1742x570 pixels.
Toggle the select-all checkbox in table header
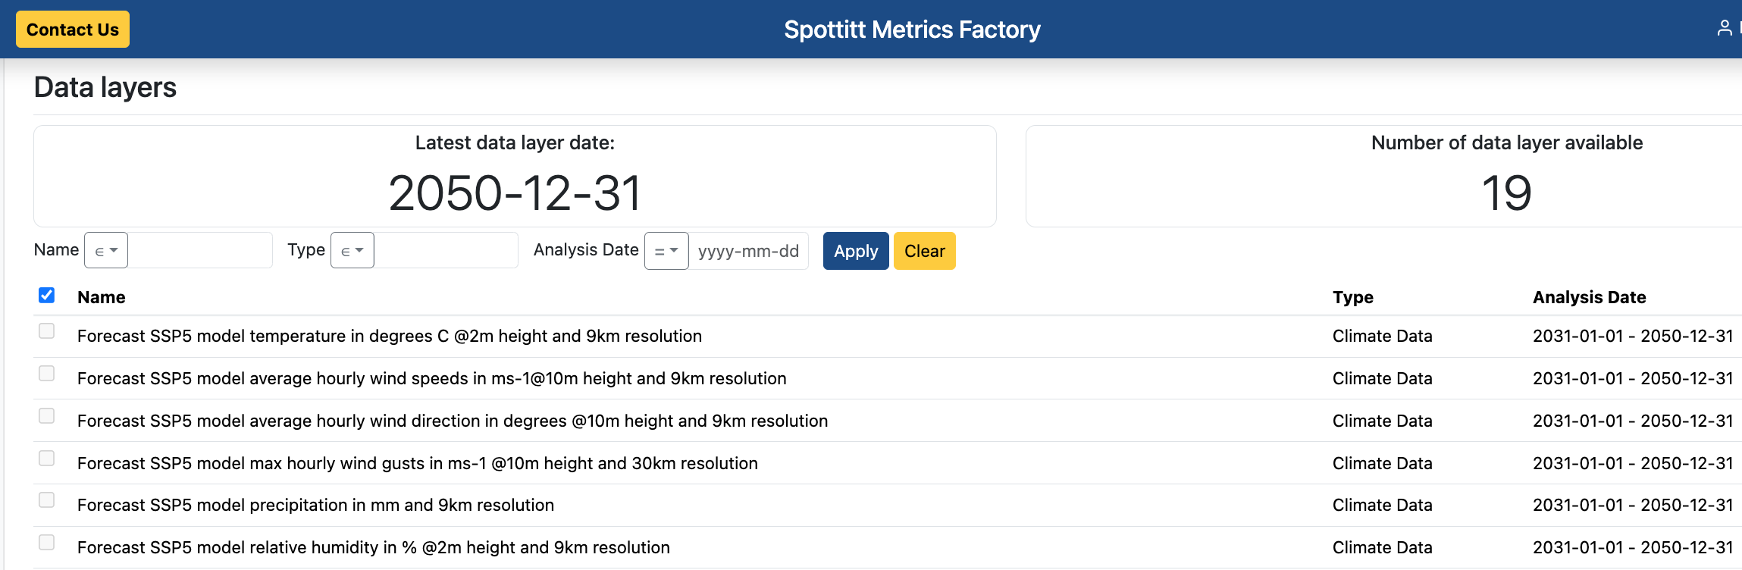46,296
